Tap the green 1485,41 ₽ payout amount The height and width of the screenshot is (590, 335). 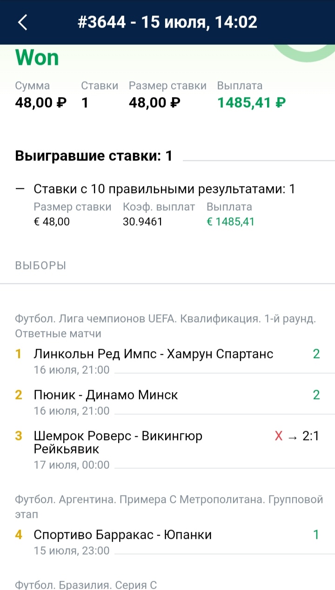click(251, 103)
